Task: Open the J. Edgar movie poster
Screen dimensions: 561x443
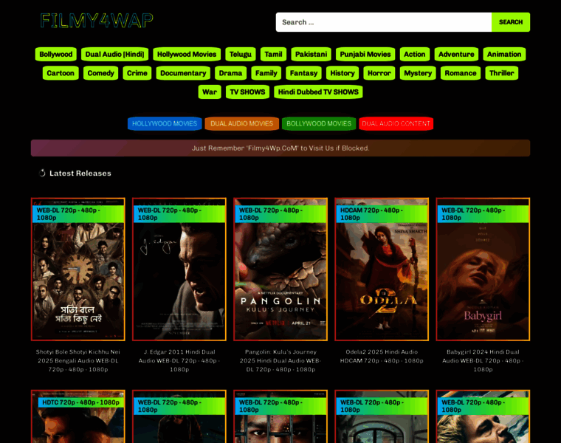Action: [179, 269]
